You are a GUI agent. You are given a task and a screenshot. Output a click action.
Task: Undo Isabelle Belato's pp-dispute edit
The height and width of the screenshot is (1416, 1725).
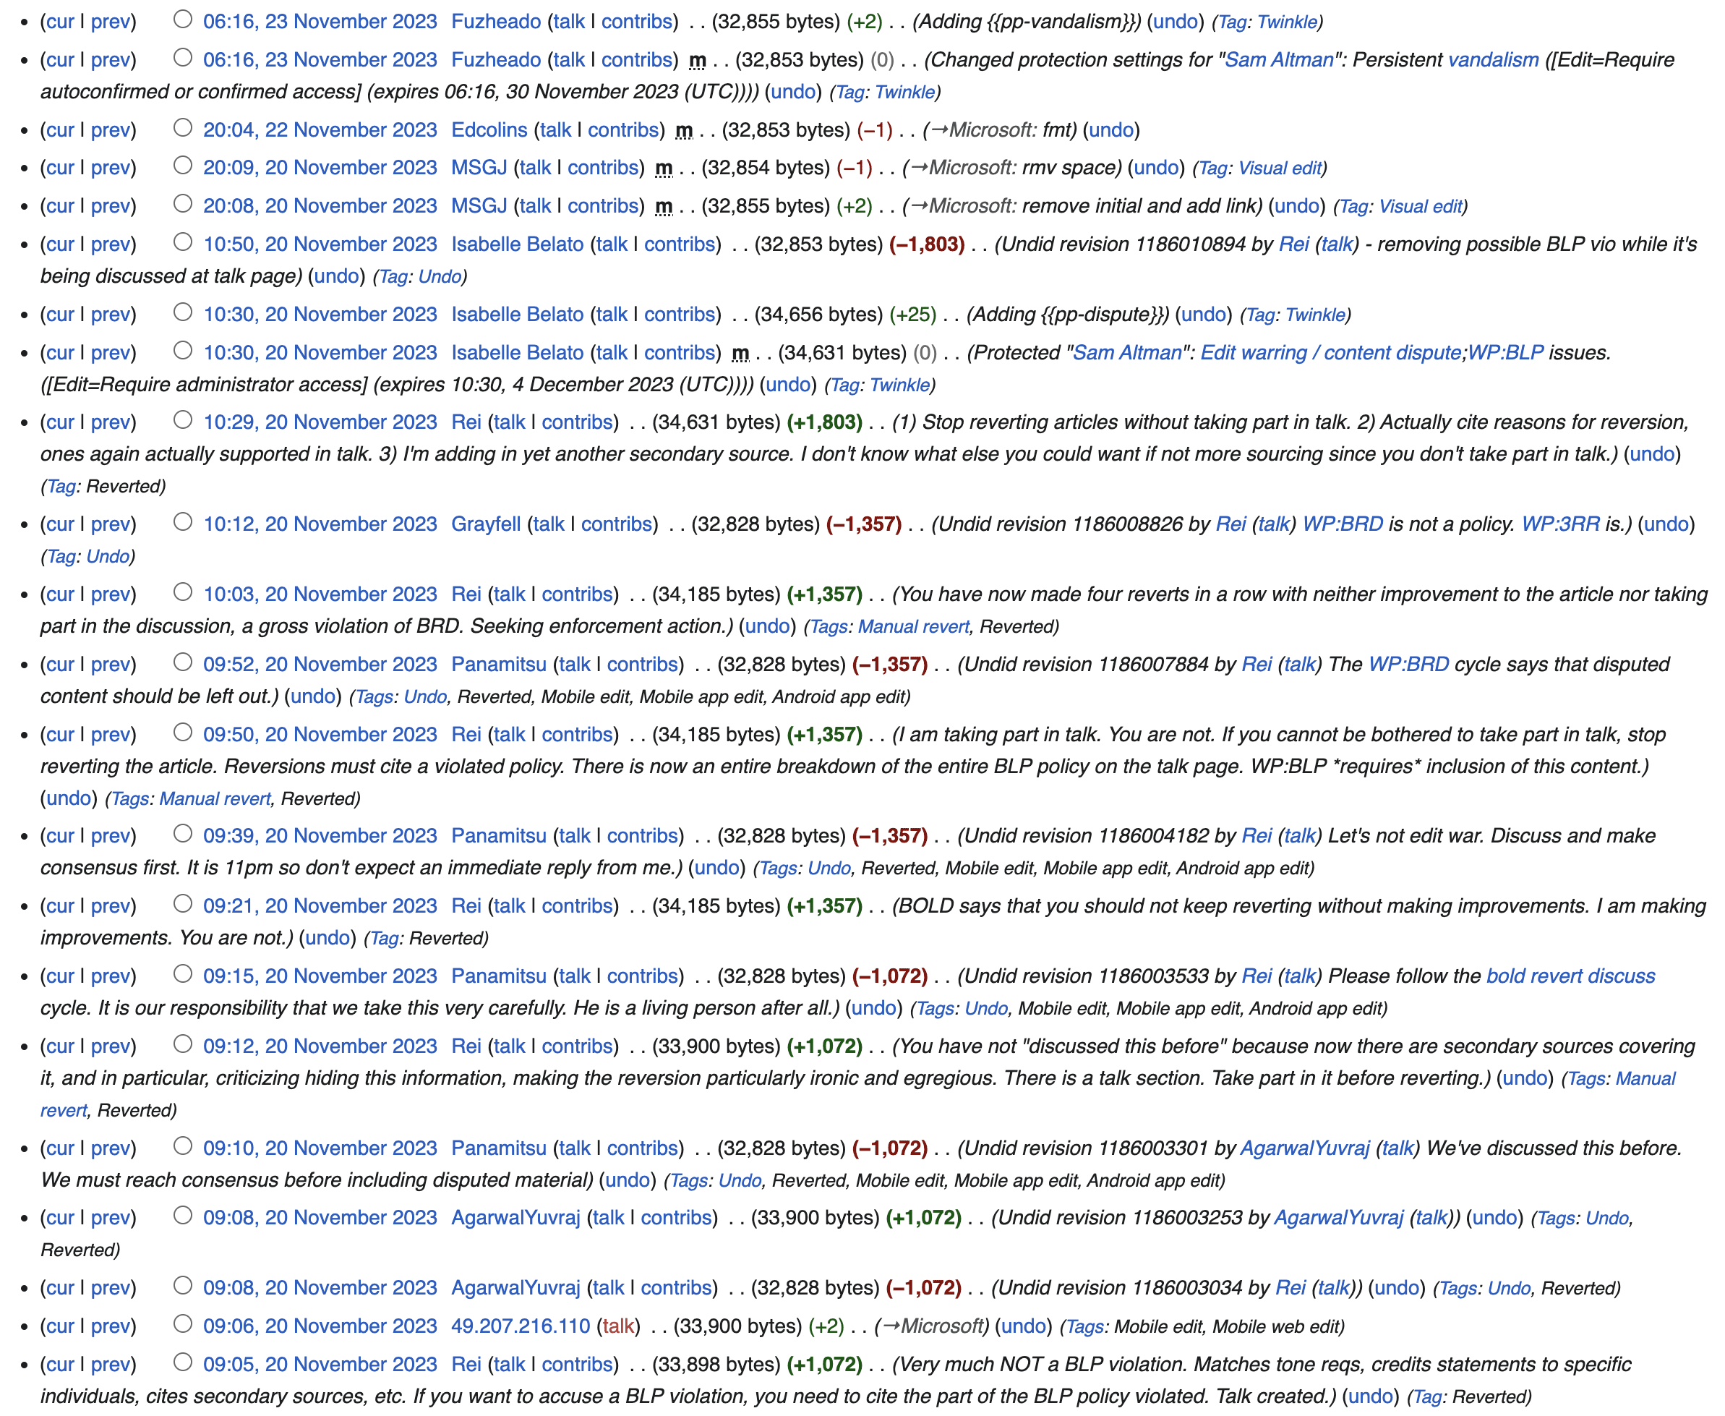pos(1203,314)
